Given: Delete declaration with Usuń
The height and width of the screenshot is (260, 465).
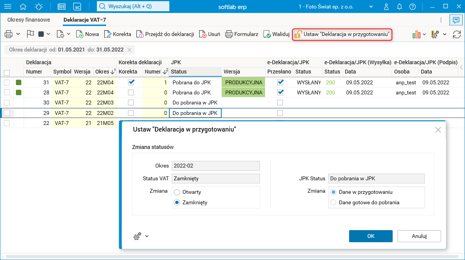Looking at the screenshot, I should click(x=210, y=34).
